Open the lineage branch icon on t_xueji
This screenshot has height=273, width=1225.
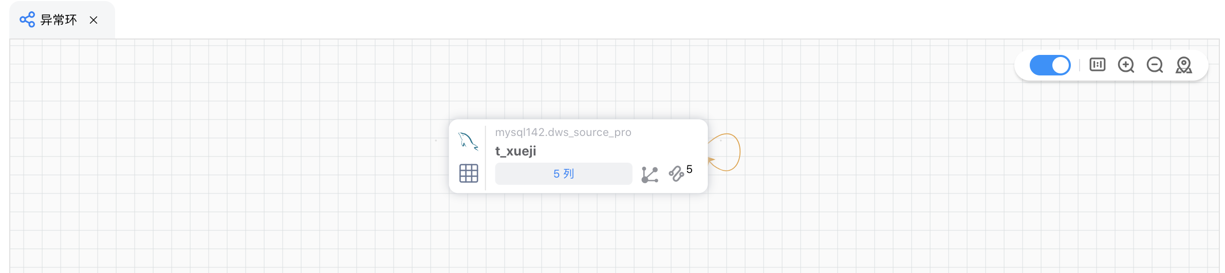tap(649, 174)
